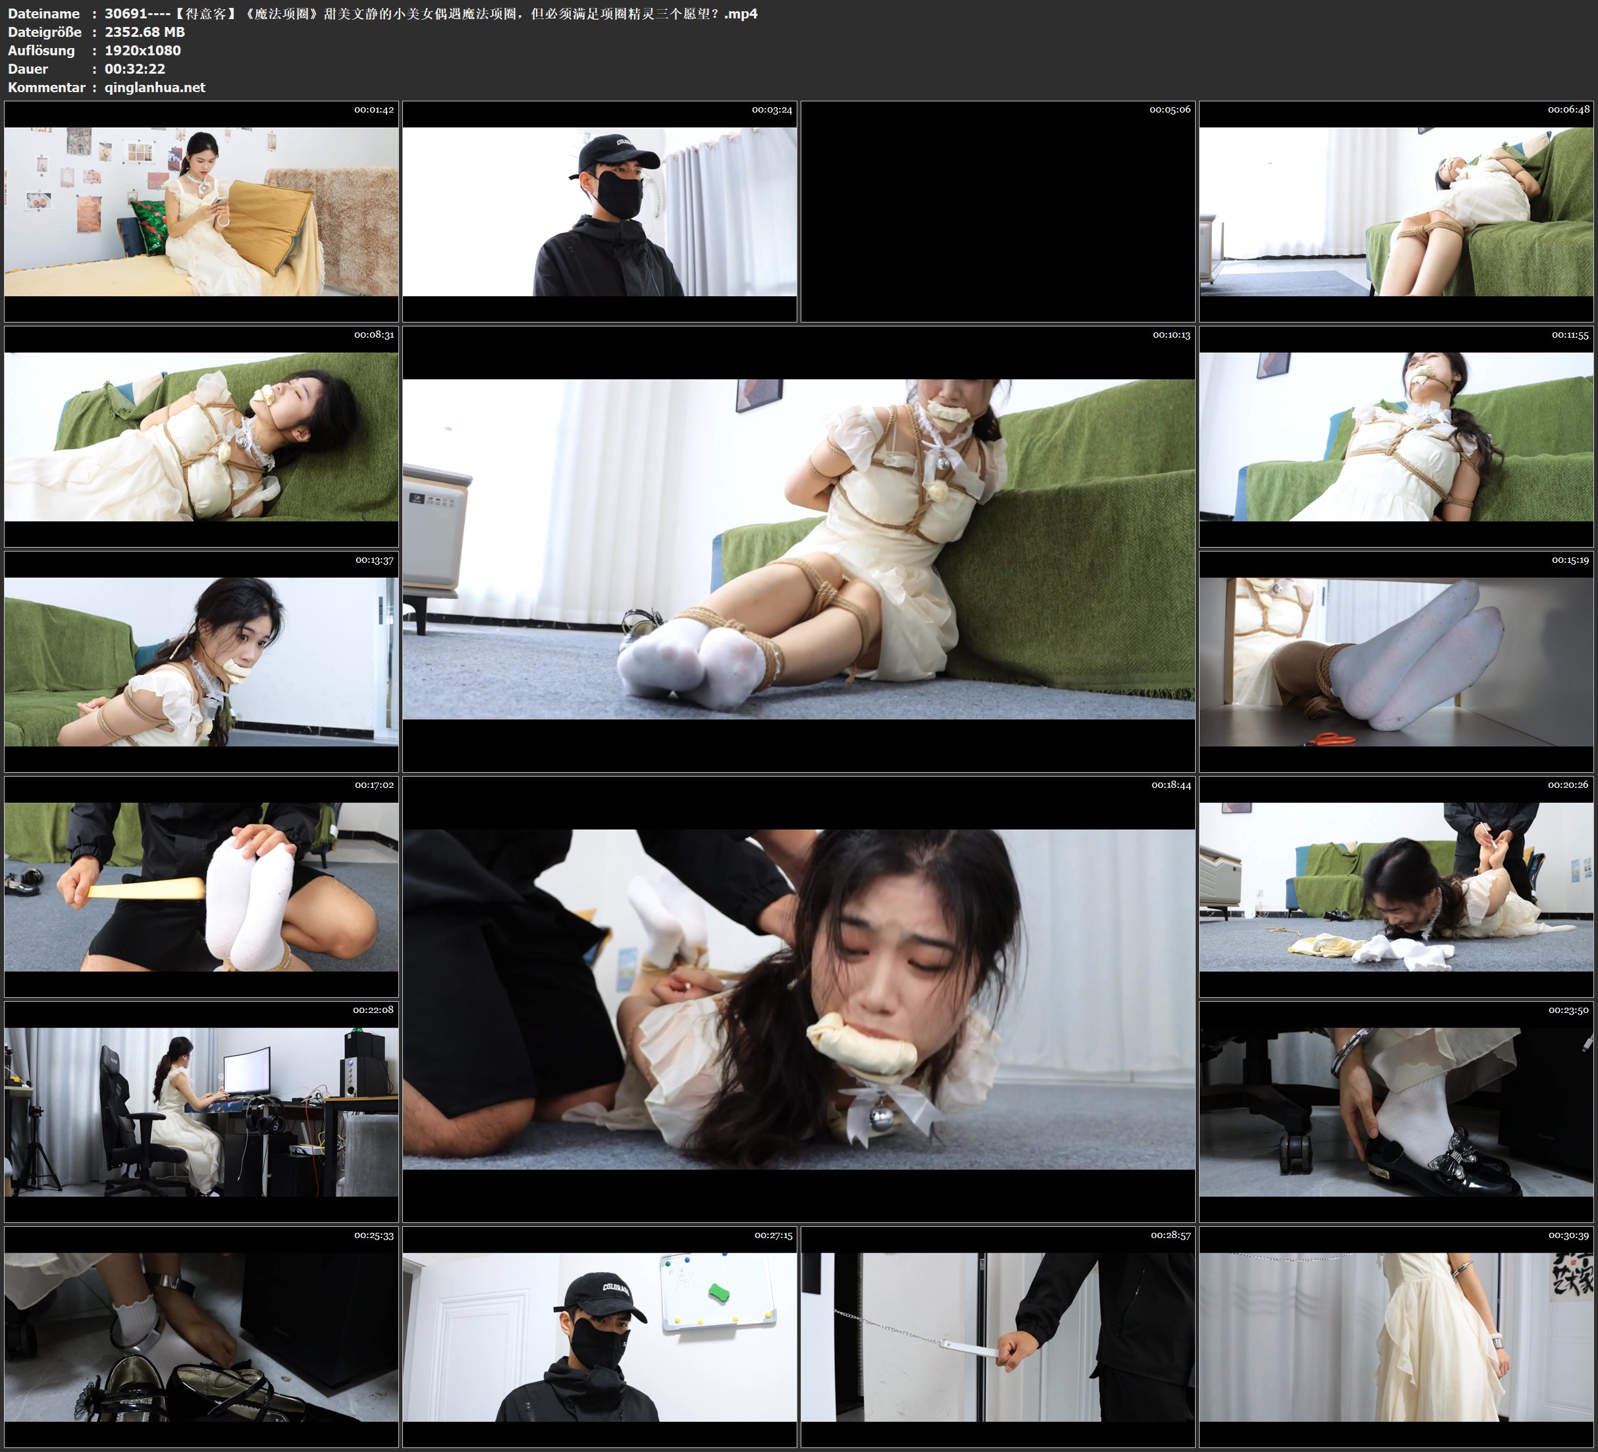Click the thumbnail timestamped 00:15:19
Viewport: 1598px width, 1452px height.
point(1396,661)
